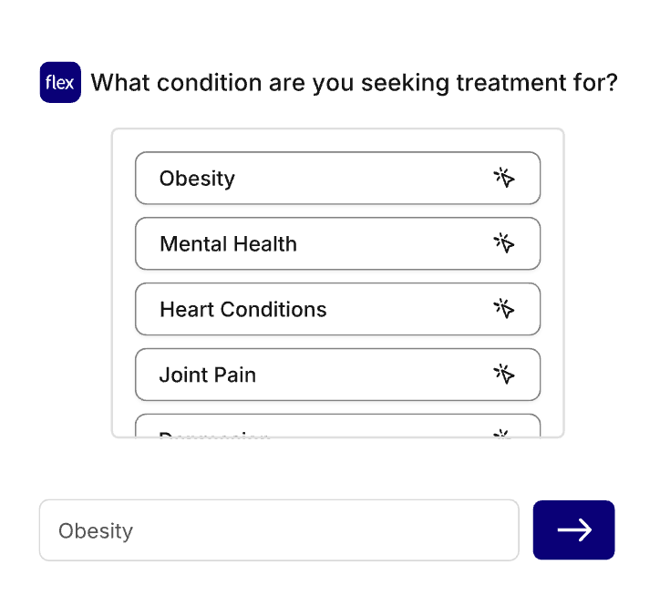Click the cursor icon beside Joint Pain
The width and height of the screenshot is (660, 596).
coord(504,375)
